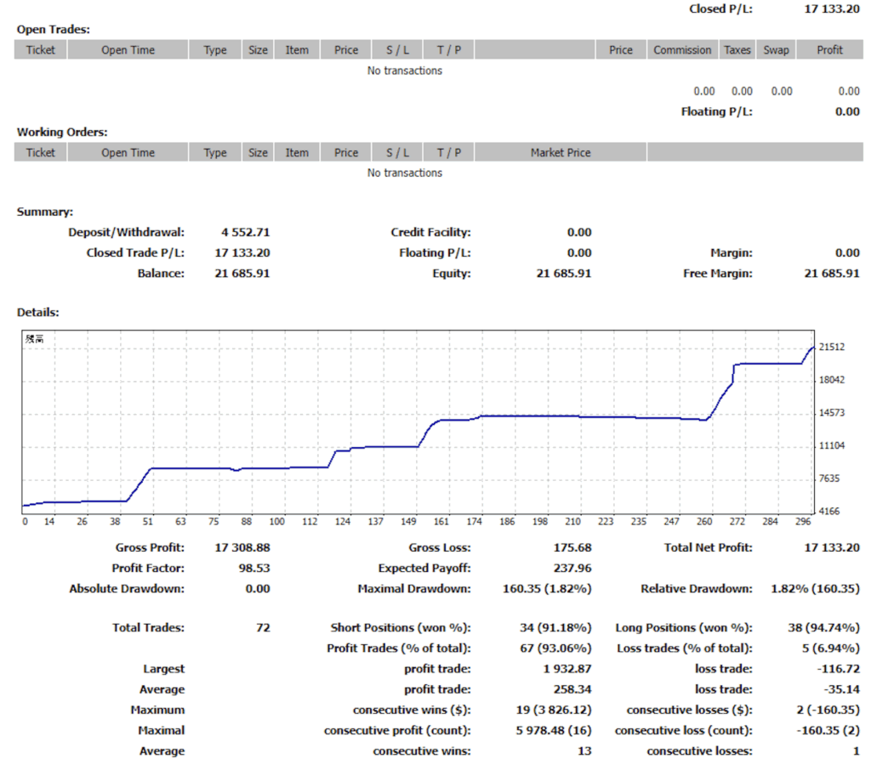Click the Profit column header in Open Trades
The height and width of the screenshot is (759, 871).
point(829,50)
